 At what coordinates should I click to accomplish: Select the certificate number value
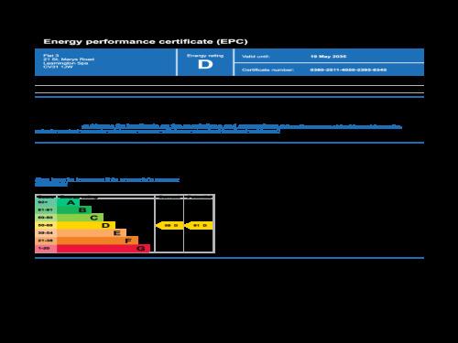[348, 70]
